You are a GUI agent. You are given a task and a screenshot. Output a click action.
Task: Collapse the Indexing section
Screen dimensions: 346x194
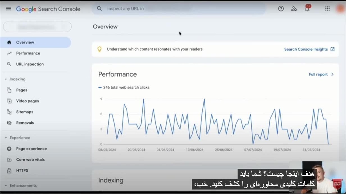[x=6, y=79]
